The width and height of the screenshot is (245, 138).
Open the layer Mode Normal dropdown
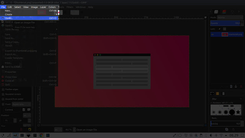pos(230,17)
